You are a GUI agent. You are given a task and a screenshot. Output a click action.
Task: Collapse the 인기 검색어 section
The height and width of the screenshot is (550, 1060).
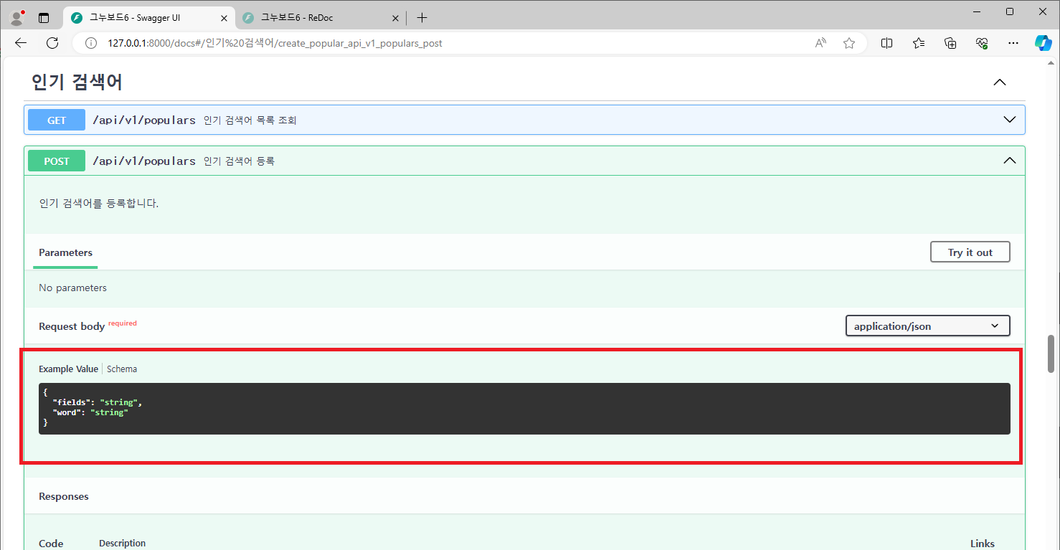(x=999, y=82)
